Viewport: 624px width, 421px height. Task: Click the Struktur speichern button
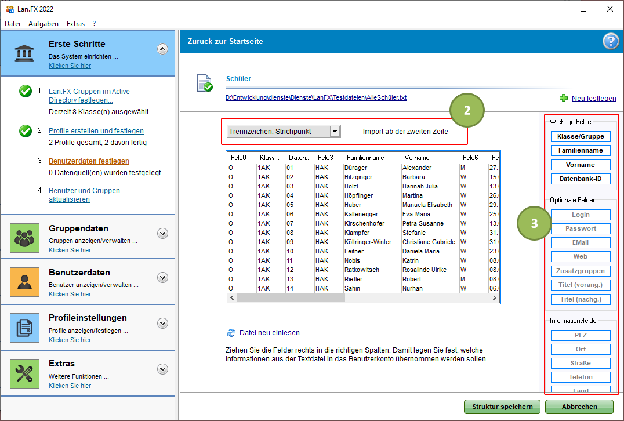click(x=502, y=407)
